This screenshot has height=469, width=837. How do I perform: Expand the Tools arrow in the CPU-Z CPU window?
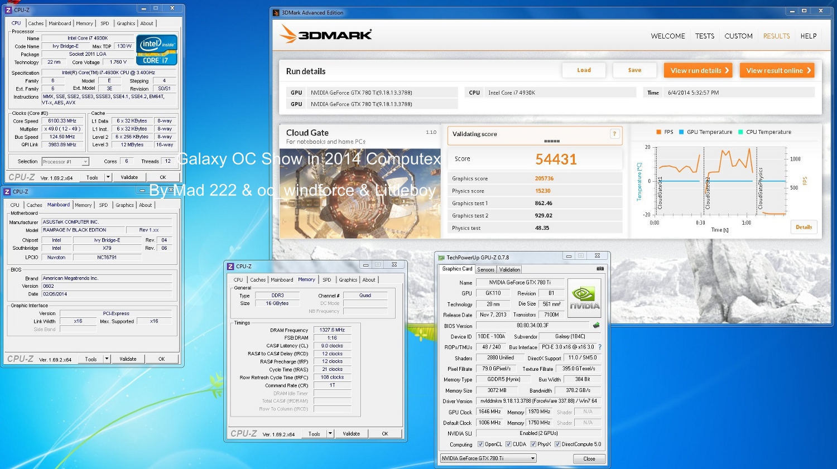point(108,177)
